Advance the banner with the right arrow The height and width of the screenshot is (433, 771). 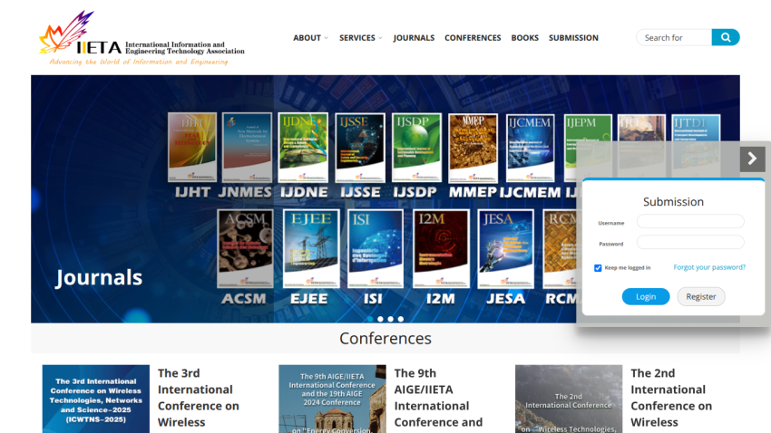(x=752, y=159)
